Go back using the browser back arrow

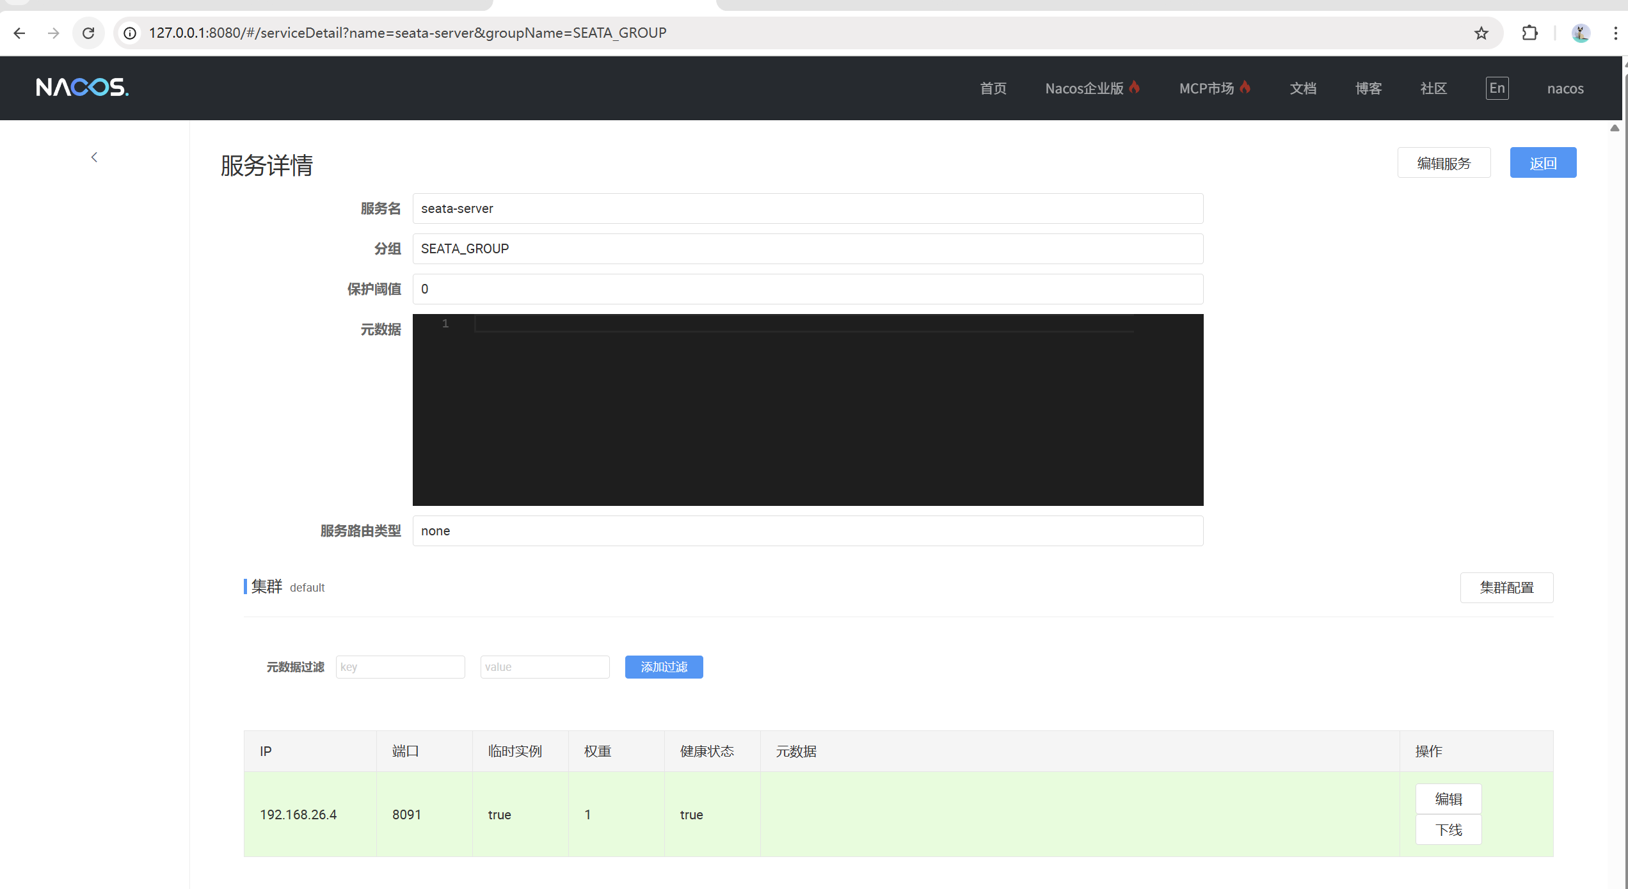(x=19, y=33)
